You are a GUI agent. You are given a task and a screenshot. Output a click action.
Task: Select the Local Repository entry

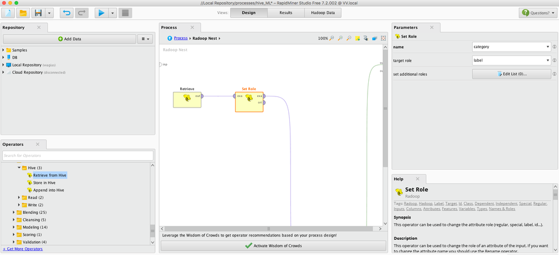tap(31, 65)
